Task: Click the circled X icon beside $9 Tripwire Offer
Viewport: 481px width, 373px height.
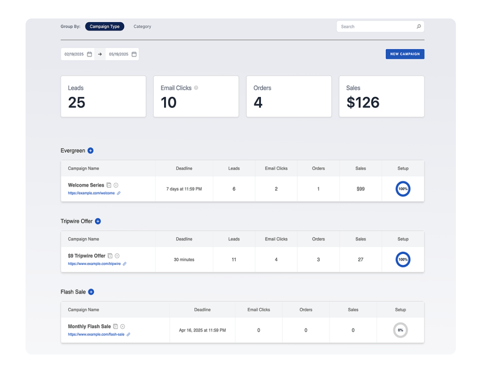Action: pyautogui.click(x=117, y=256)
